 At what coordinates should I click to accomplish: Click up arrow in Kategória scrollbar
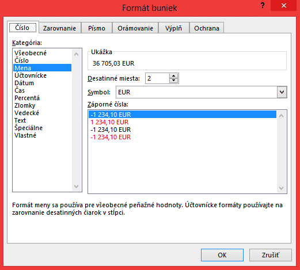76,54
